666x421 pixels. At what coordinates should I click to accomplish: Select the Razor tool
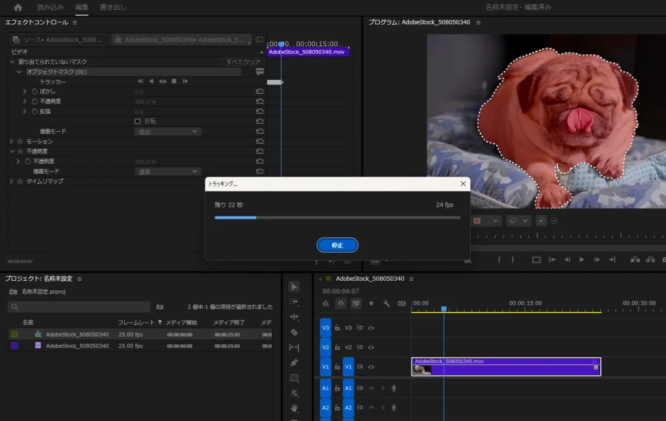[x=294, y=332]
